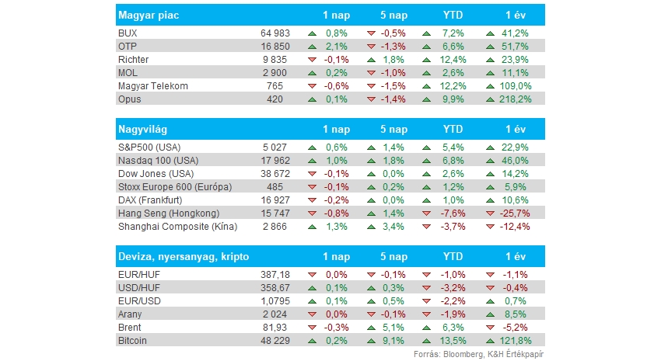The width and height of the screenshot is (661, 361).
Task: Click the red arrow for EUR/HUF 1 nap
Action: click(312, 275)
